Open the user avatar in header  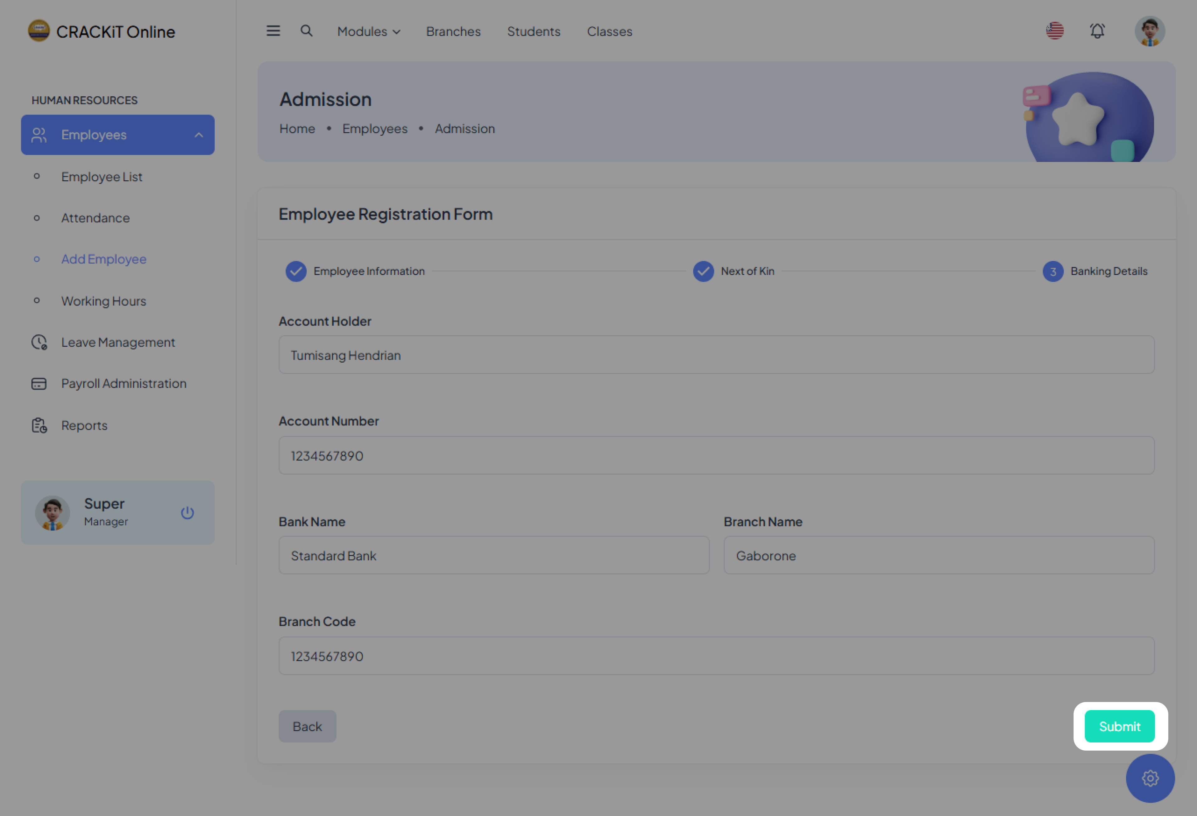tap(1150, 31)
